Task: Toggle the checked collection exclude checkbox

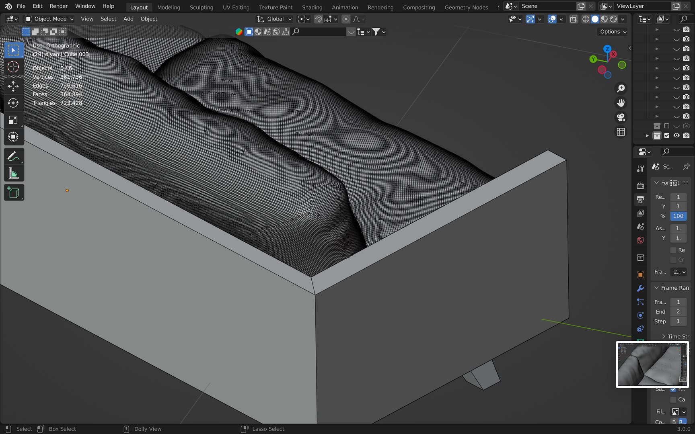Action: click(x=667, y=135)
